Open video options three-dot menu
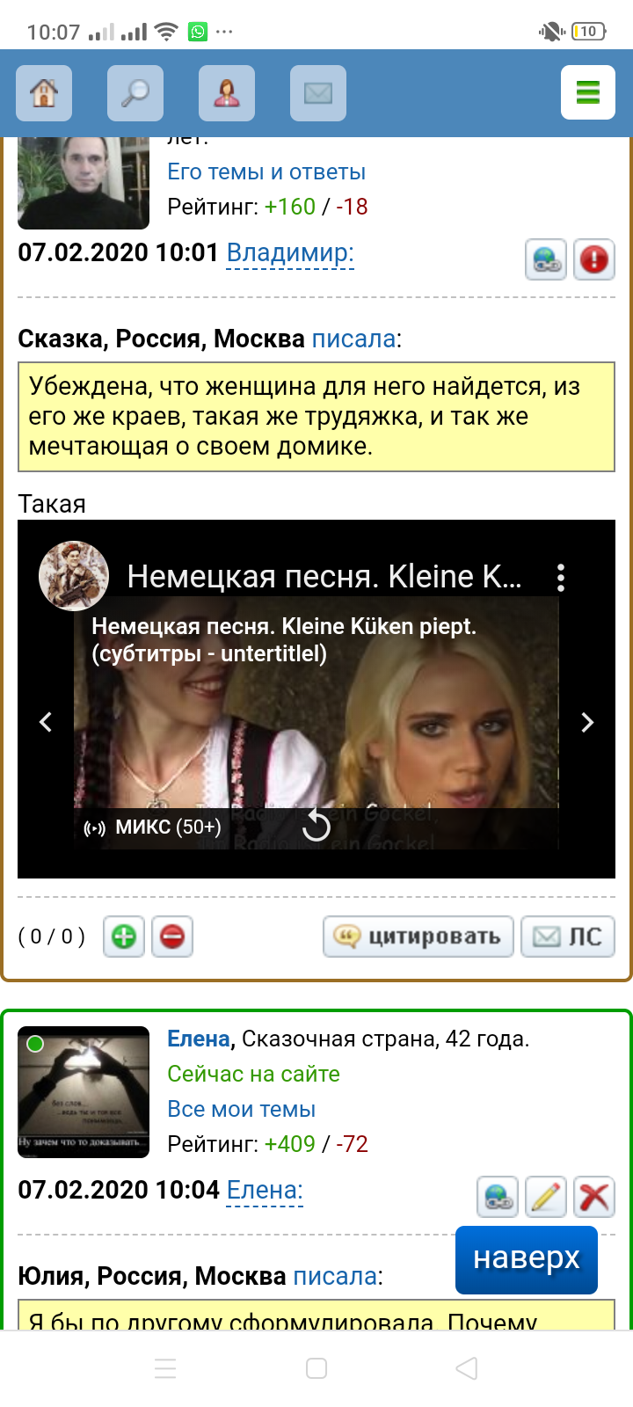The width and height of the screenshot is (633, 1407). [x=561, y=577]
